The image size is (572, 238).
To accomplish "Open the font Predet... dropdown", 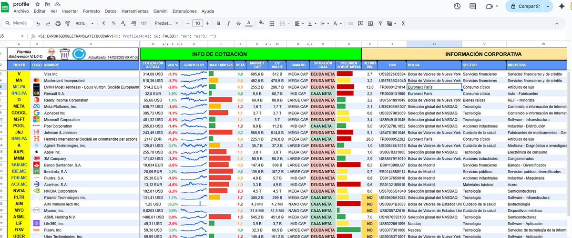I will click(x=166, y=23).
